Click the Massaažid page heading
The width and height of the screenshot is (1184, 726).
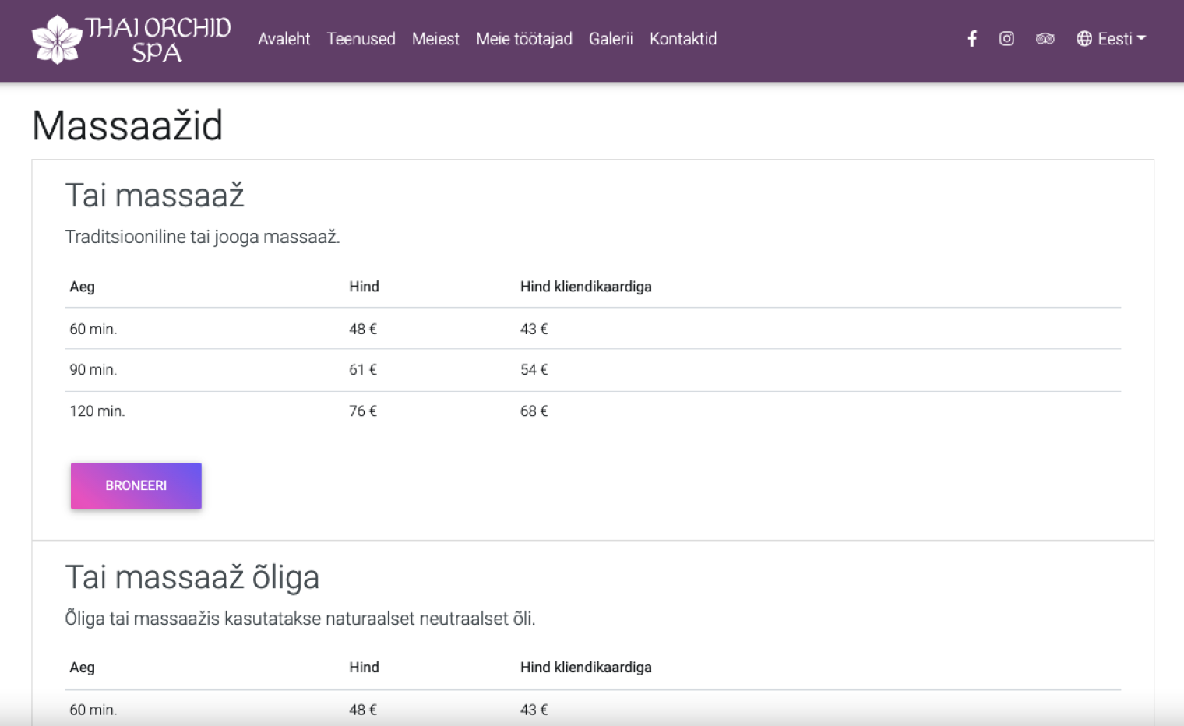128,125
